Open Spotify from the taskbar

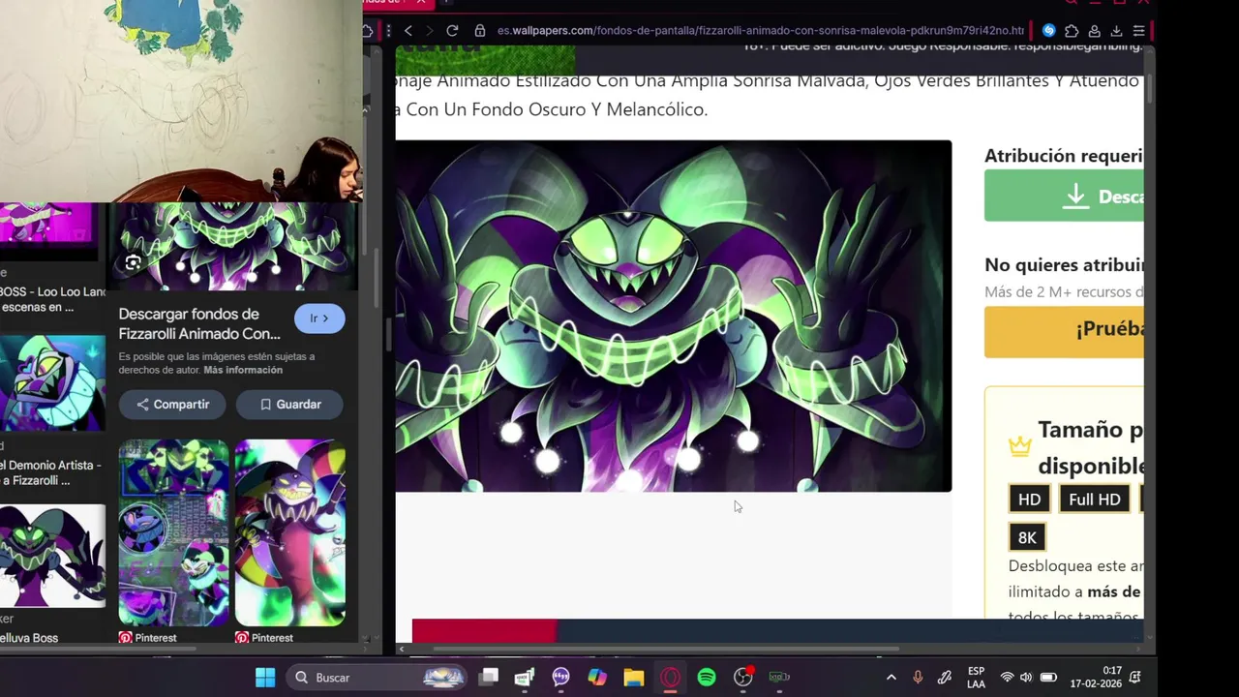[x=707, y=678]
